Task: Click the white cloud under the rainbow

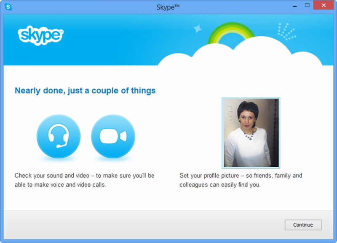Action: [x=253, y=55]
